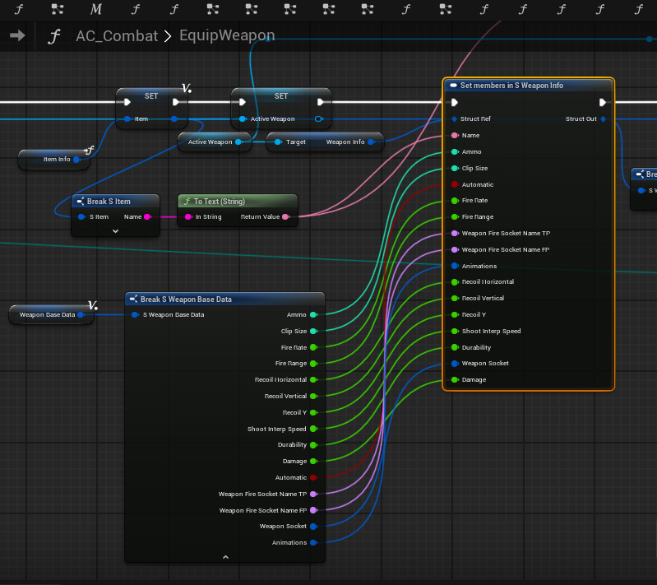Click the forward navigation arrow in breadcrumb bar

click(18, 36)
